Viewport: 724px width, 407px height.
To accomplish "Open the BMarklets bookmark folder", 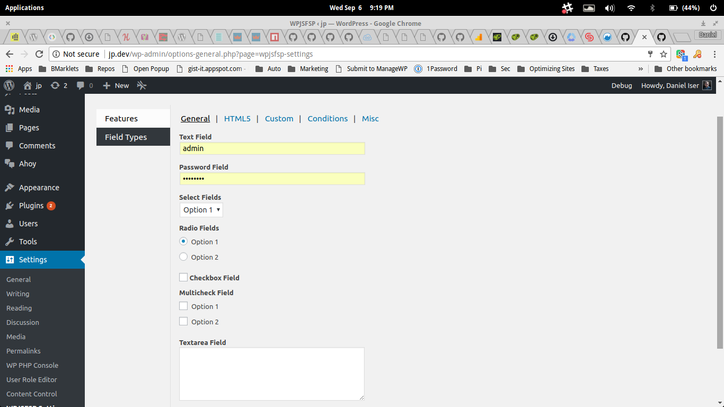I will [58, 69].
